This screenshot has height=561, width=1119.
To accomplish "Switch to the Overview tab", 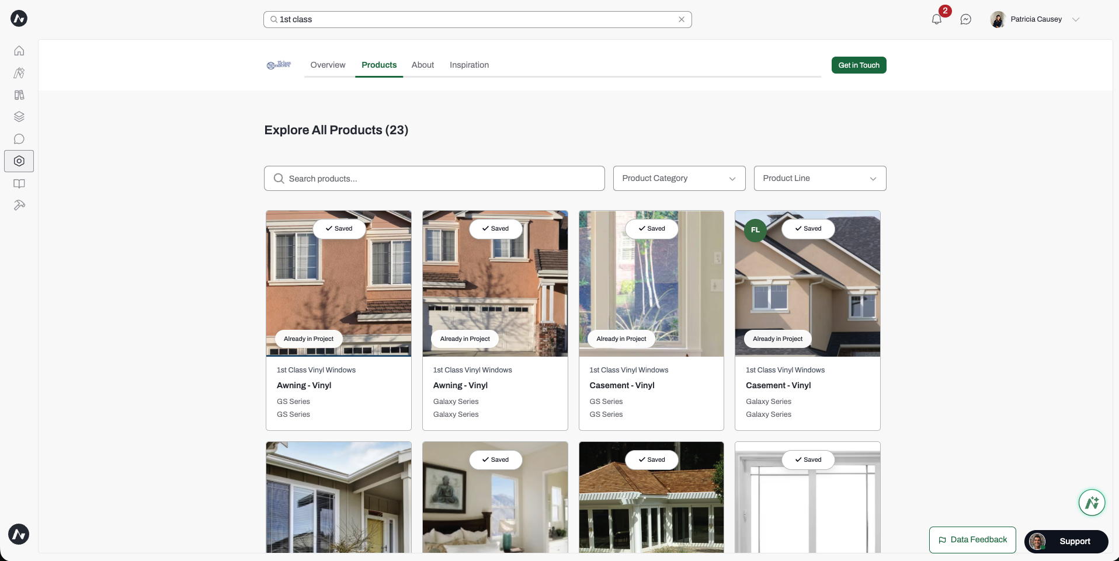I will click(328, 65).
